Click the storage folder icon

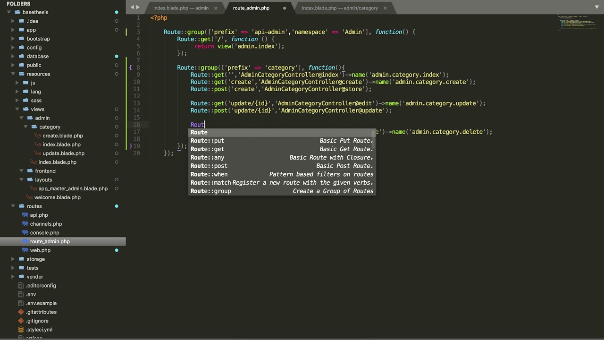pyautogui.click(x=21, y=259)
